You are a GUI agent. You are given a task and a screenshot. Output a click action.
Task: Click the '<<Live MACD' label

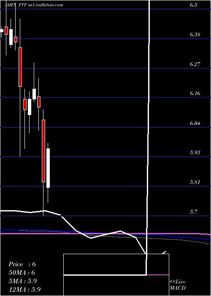click(x=178, y=285)
